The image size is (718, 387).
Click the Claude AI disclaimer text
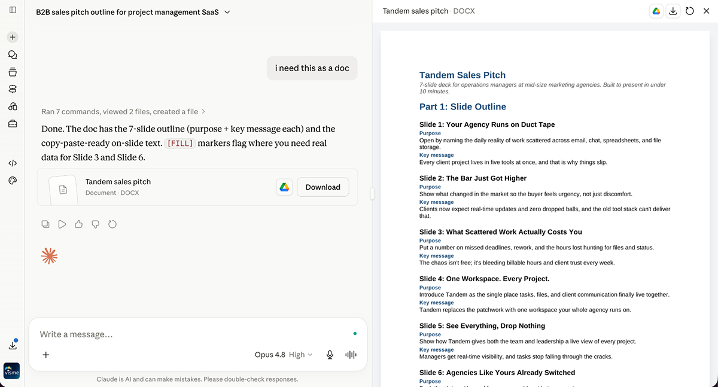tap(197, 379)
